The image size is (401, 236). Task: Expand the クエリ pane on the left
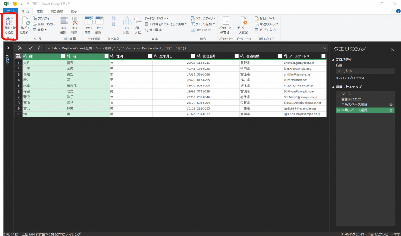tap(8, 48)
